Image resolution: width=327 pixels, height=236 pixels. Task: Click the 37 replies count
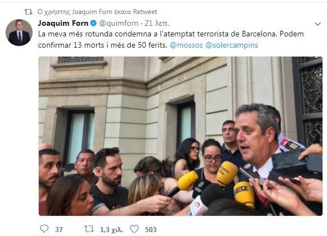click(x=59, y=229)
